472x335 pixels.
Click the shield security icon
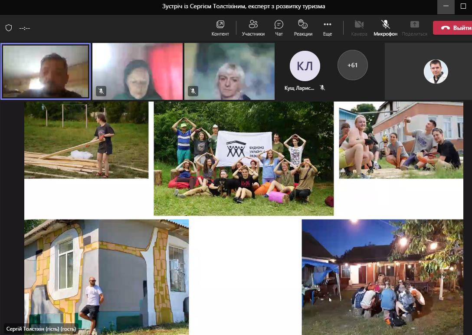(x=9, y=28)
